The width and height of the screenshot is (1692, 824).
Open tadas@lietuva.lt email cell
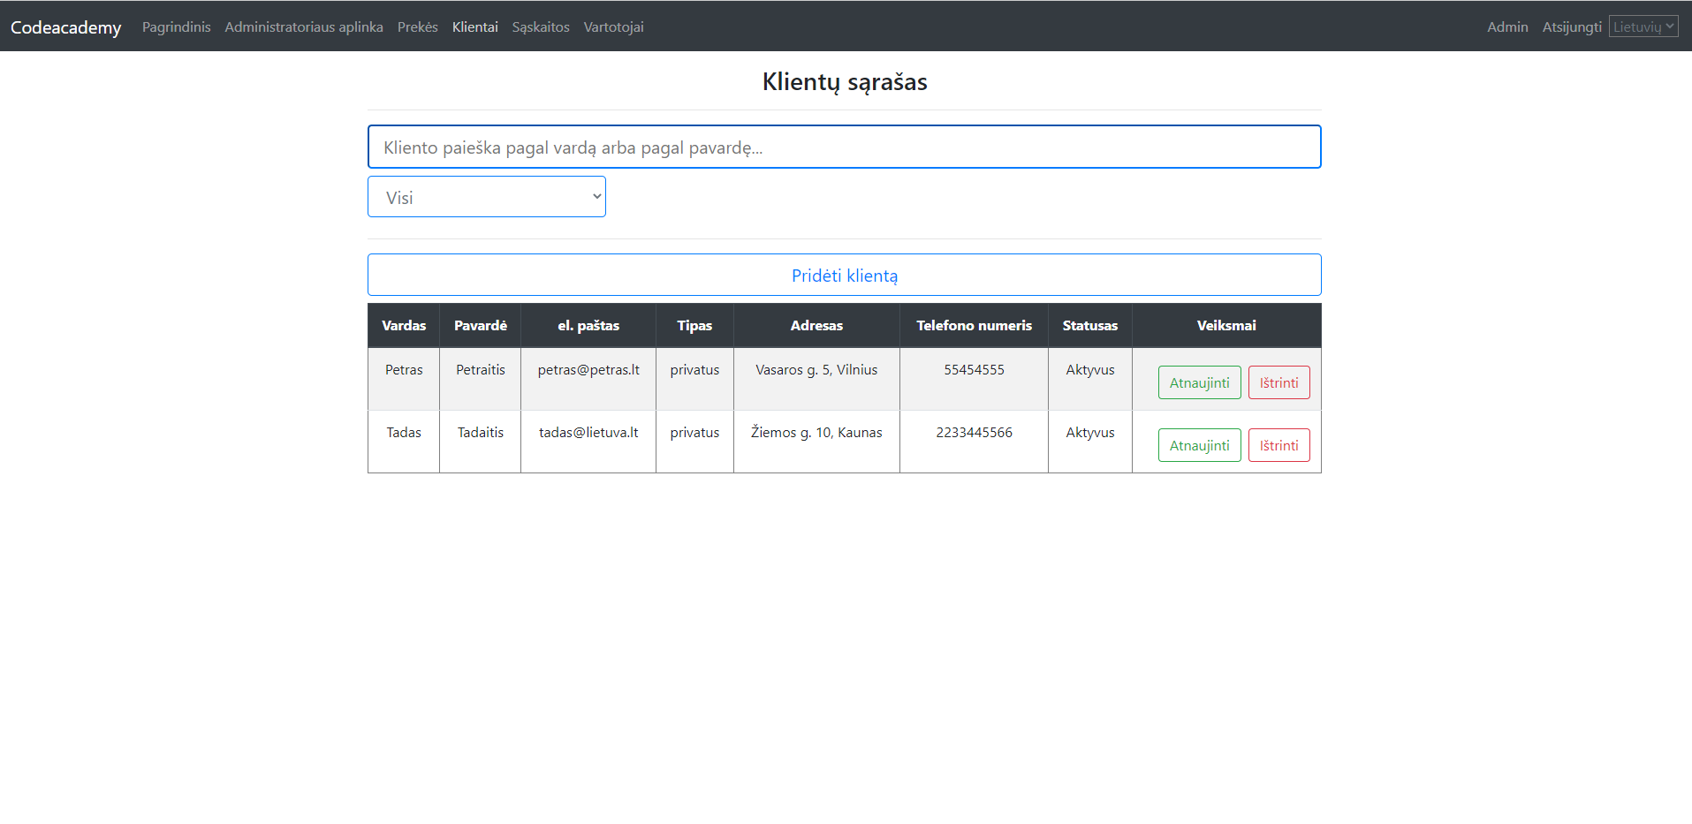(x=588, y=432)
